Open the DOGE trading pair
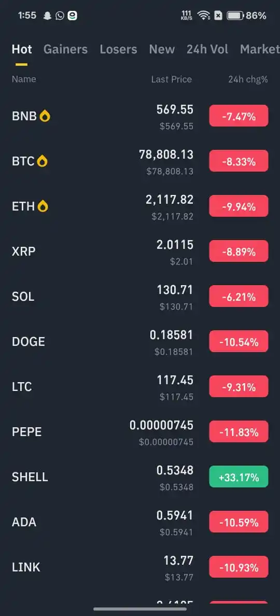The width and height of the screenshot is (280, 616). pos(140,341)
